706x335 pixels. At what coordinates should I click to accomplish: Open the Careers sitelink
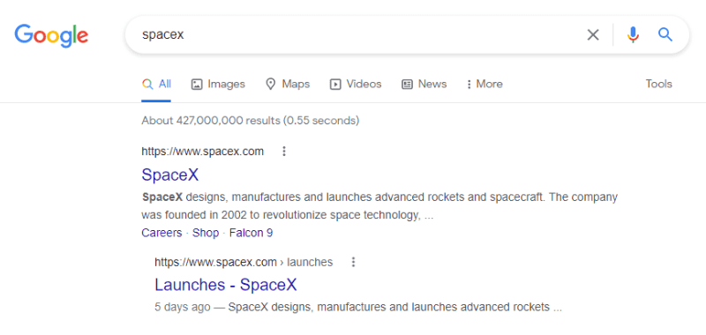point(161,233)
